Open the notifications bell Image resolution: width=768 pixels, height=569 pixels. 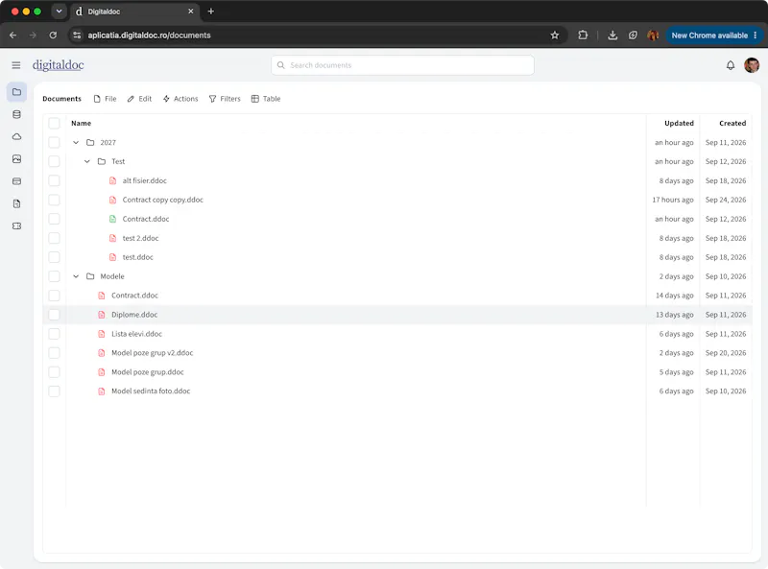tap(731, 65)
